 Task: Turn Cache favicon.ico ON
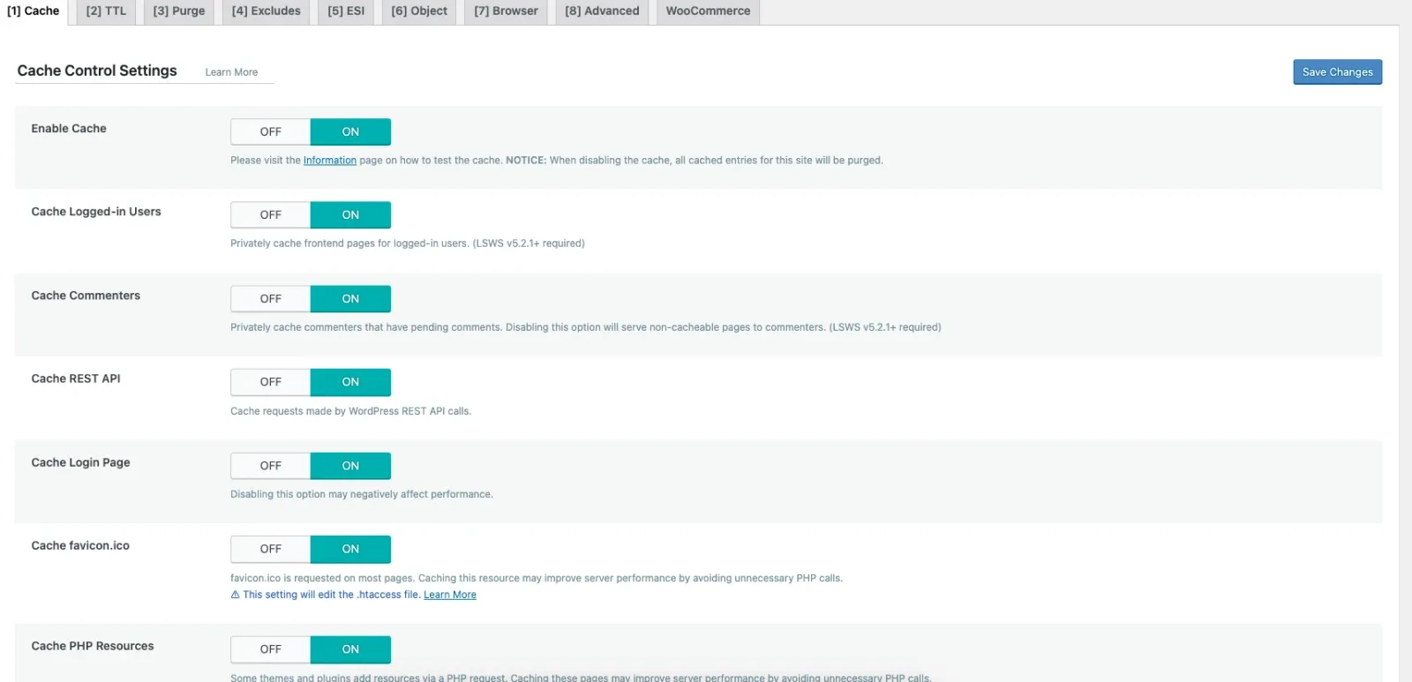coord(350,549)
